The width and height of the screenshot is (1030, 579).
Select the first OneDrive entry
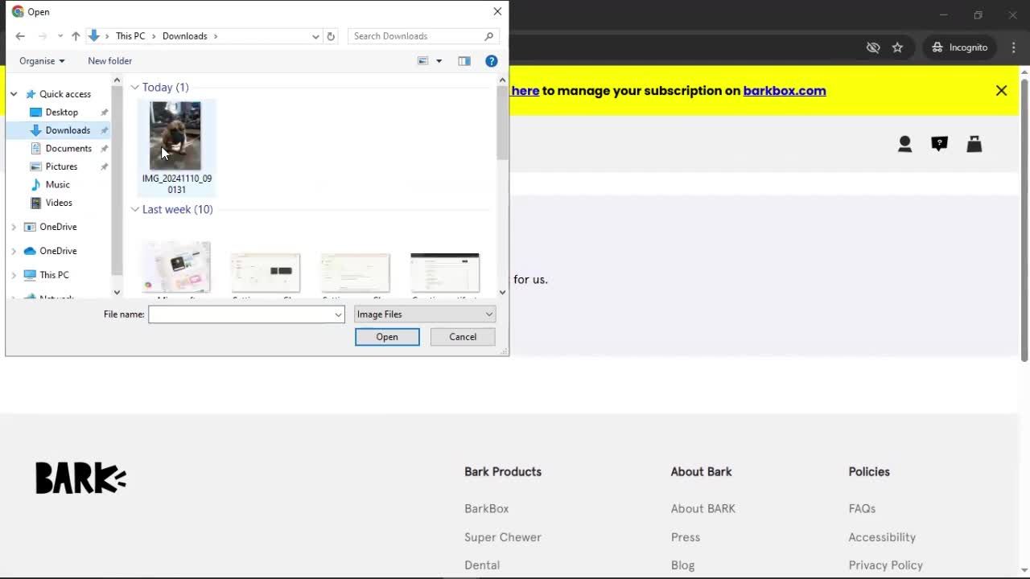click(x=58, y=227)
